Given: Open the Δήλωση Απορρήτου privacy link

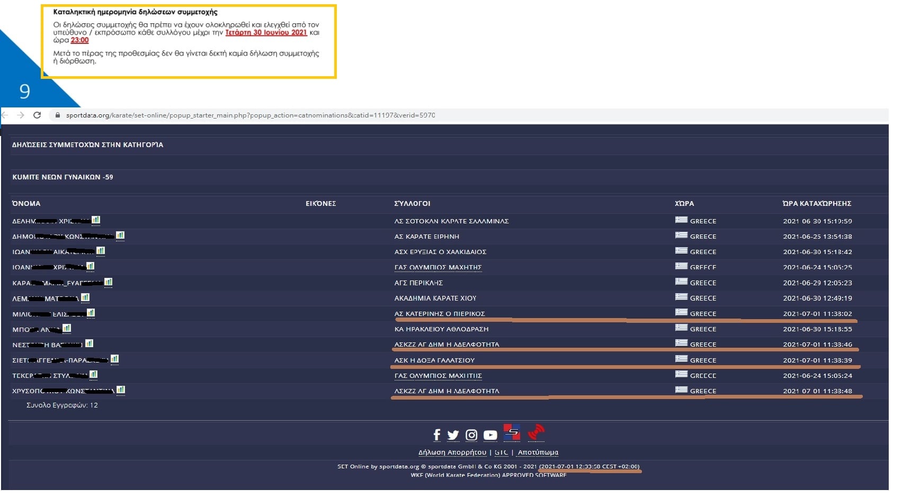Looking at the screenshot, I should point(452,452).
